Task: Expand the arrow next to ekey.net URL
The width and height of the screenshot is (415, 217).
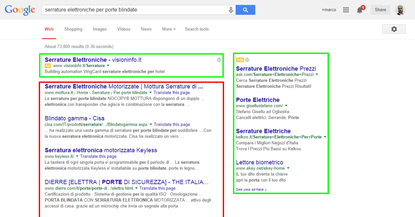Action: (288, 168)
